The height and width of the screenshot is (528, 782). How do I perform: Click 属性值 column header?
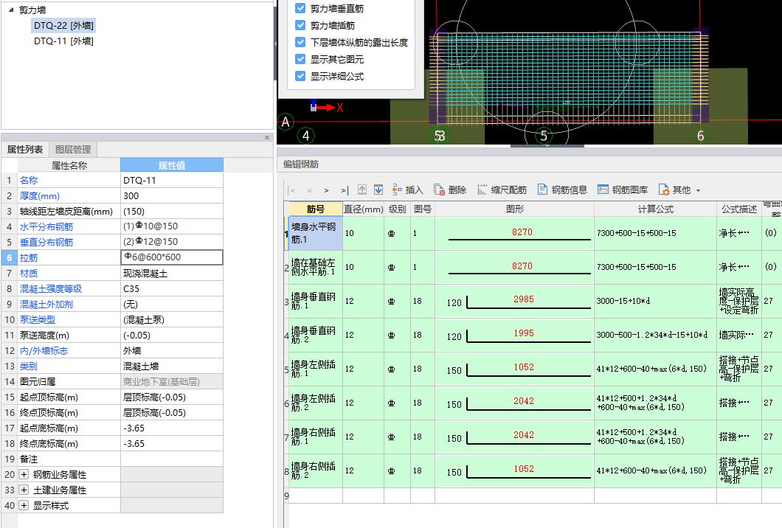click(x=172, y=165)
